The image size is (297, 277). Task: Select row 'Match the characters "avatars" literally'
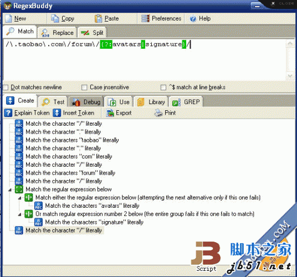[x=92, y=206]
